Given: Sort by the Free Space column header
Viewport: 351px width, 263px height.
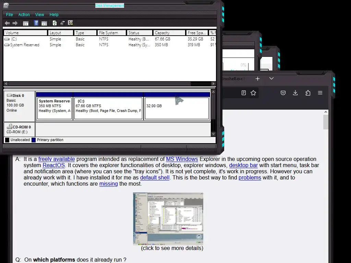Looking at the screenshot, I should pyautogui.click(x=197, y=33).
